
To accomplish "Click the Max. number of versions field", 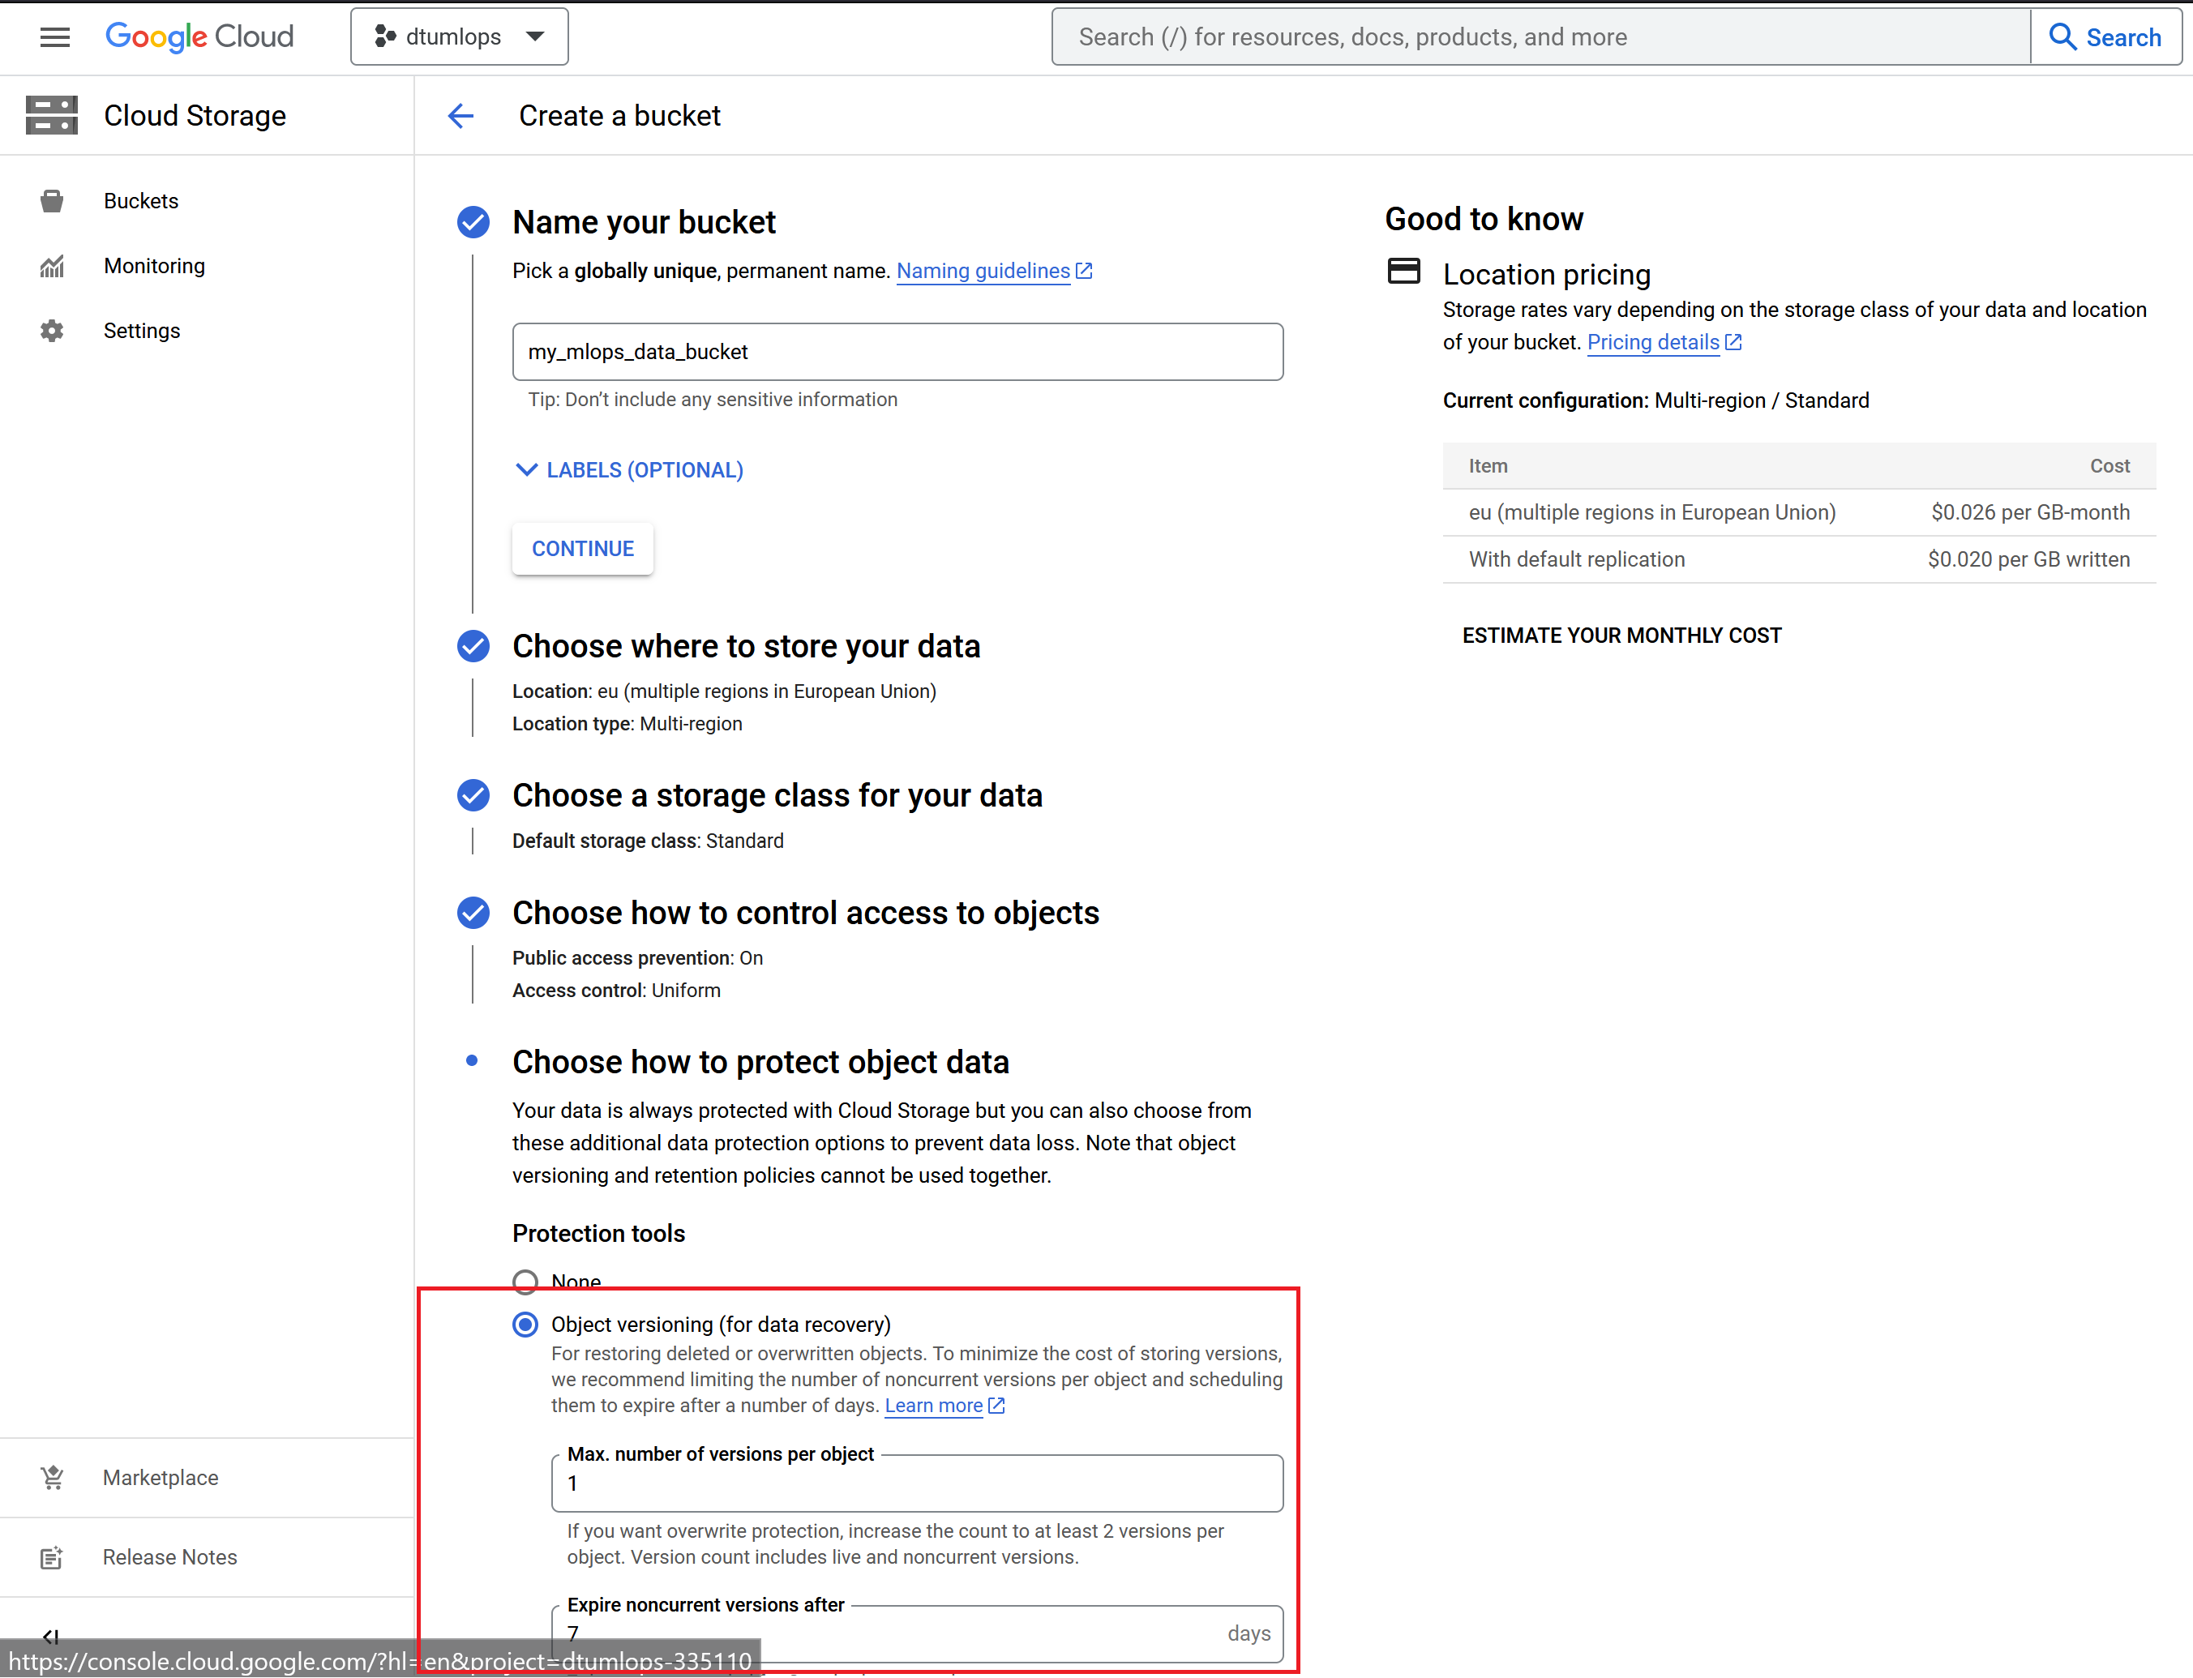I will click(x=917, y=1483).
